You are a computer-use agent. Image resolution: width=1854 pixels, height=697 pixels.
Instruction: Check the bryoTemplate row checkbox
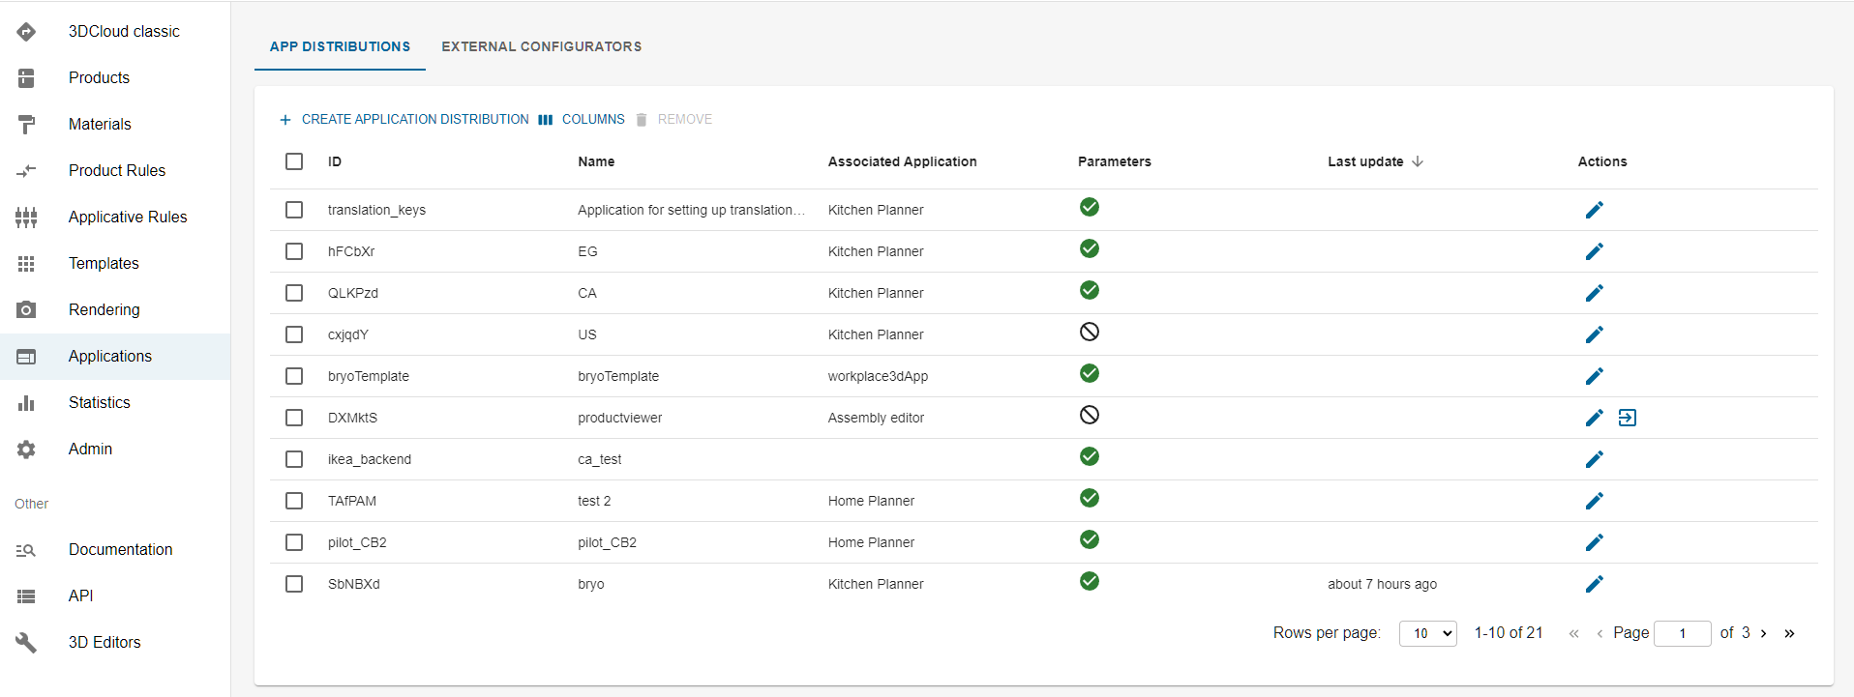coord(294,376)
